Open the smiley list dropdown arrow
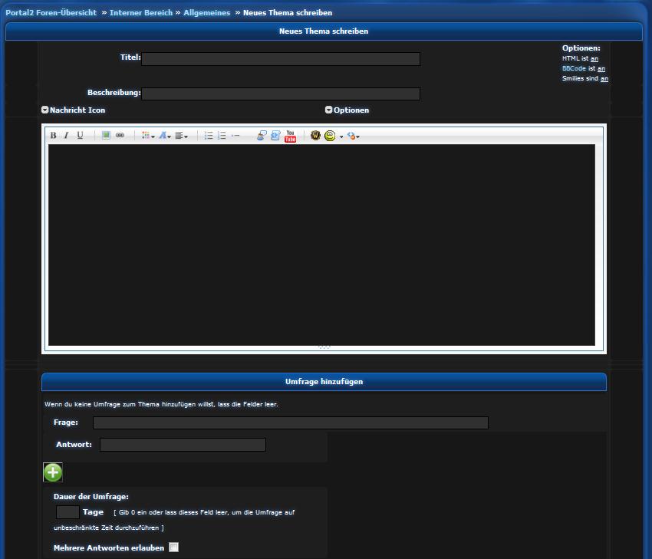Image resolution: width=652 pixels, height=559 pixels. click(341, 136)
